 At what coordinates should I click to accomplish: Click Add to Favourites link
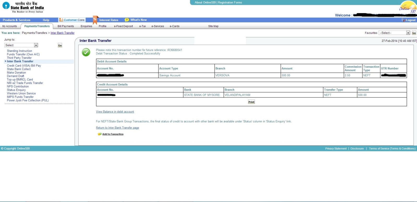tap(113, 134)
